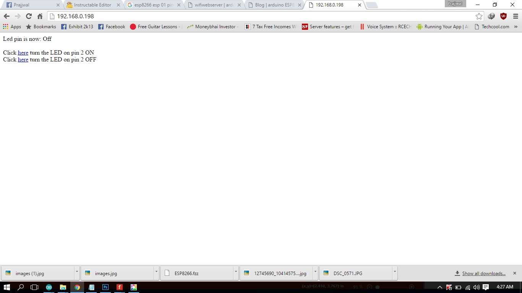Open dropdown arrow for ESP8266.fzz download
Viewport: 522px width, 293px height.
[x=236, y=273]
